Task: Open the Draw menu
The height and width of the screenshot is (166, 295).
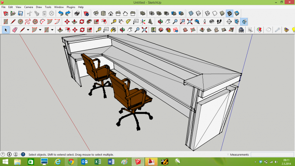Action: 39,7
